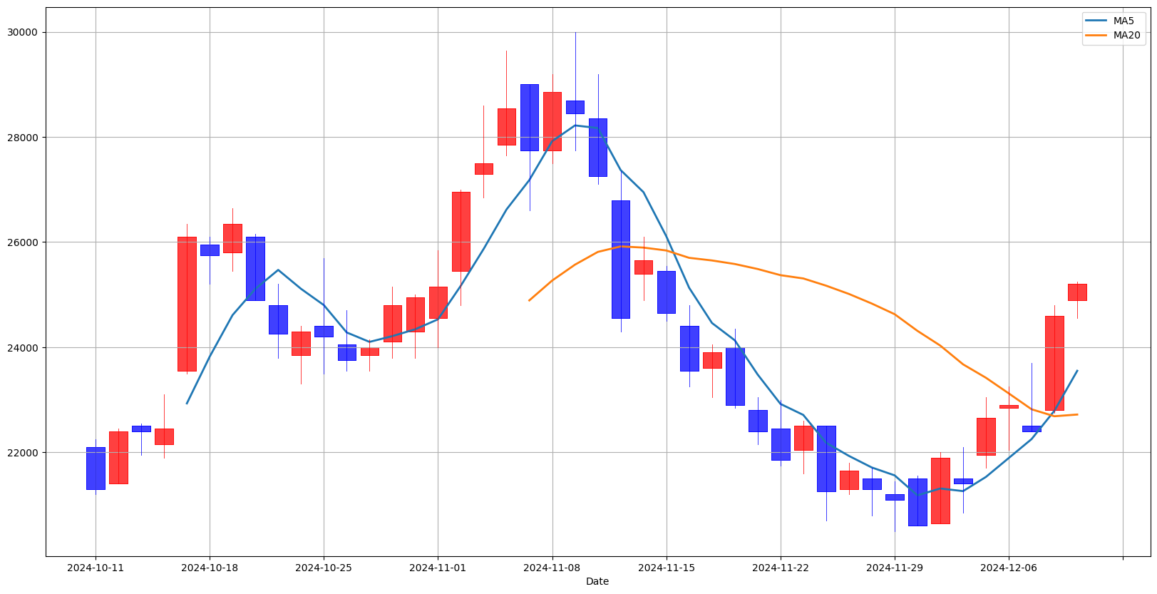This screenshot has height=594, width=1157.
Task: Click the tall red candlestick spanning 23500 to 26100
Action: pos(187,304)
